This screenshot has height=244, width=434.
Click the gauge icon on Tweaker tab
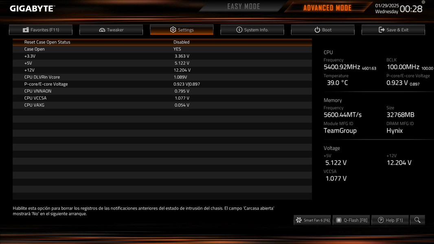click(102, 30)
